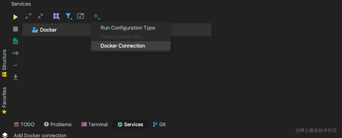Select the Services tab
The height and width of the screenshot is (138, 342).
pos(130,124)
